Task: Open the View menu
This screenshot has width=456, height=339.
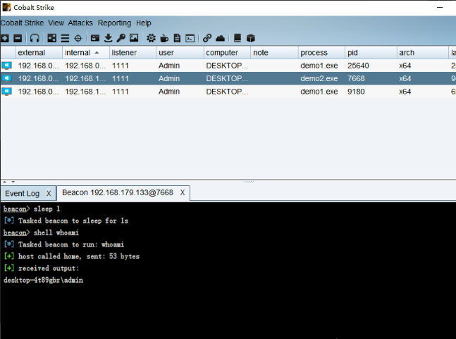Action: 56,23
